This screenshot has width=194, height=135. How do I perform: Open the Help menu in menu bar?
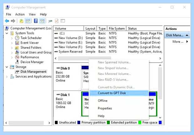[x=43, y=14]
